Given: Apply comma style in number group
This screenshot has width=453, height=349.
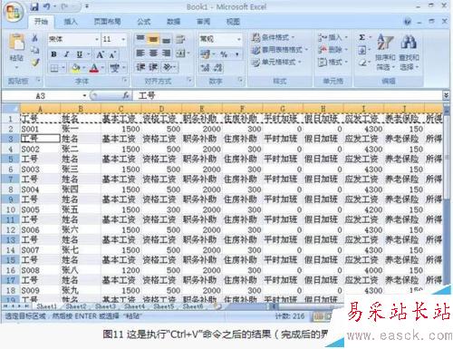Looking at the screenshot, I should (237, 54).
